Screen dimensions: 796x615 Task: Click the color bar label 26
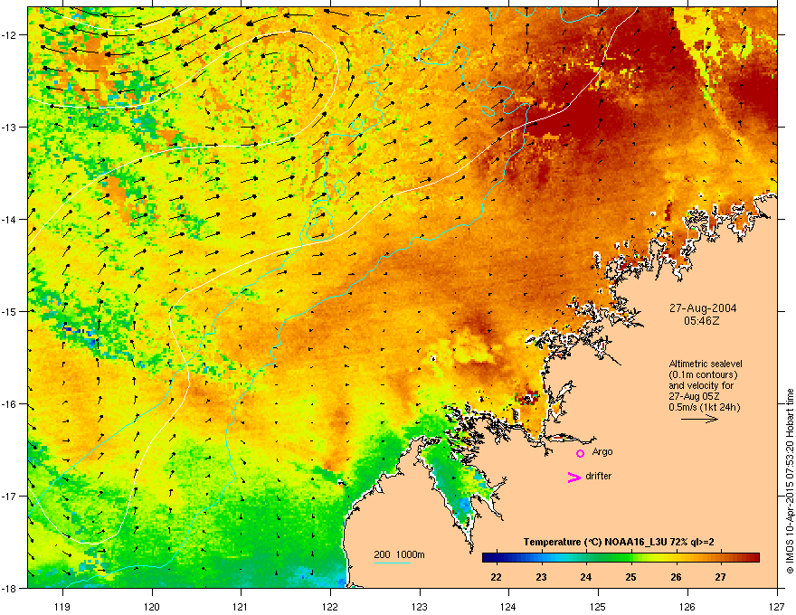pyautogui.click(x=676, y=577)
